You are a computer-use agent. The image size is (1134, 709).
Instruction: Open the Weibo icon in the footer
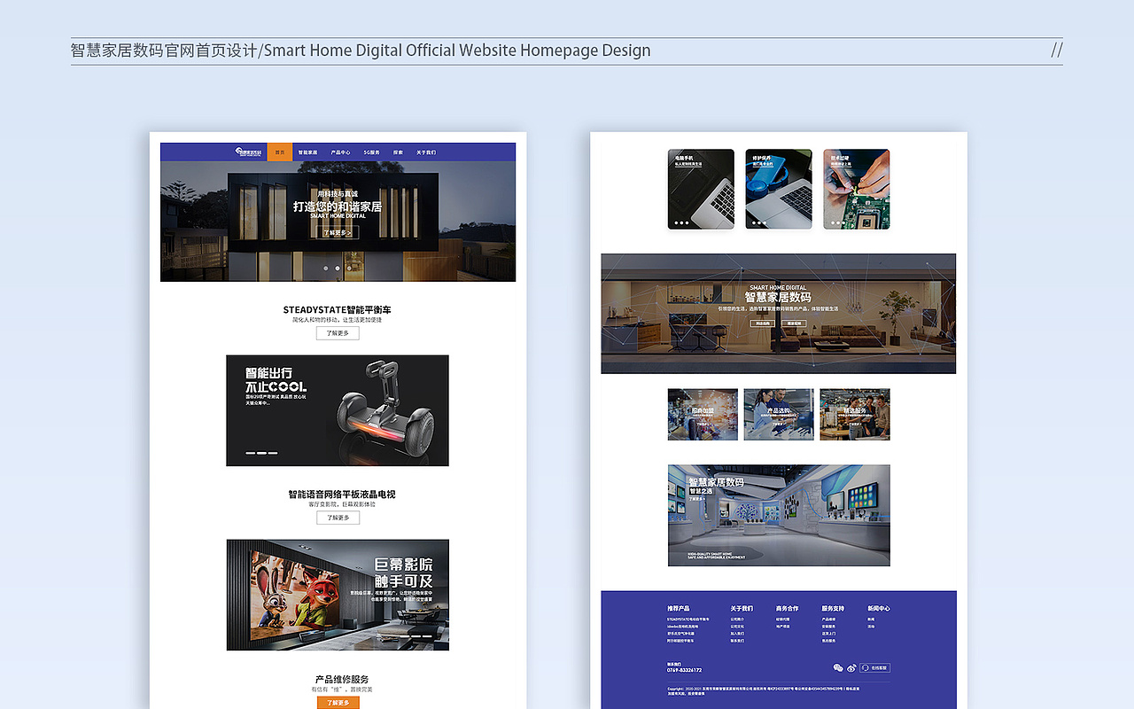point(852,667)
